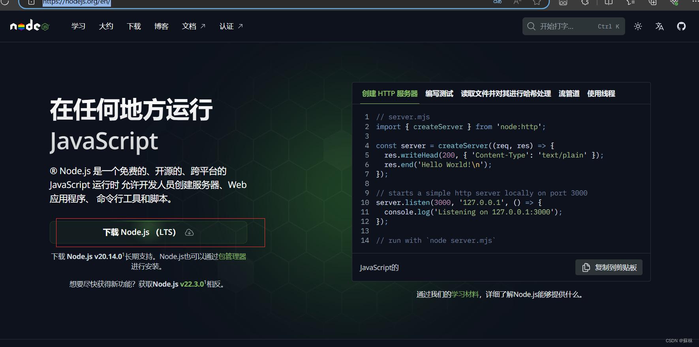Switch to 读取文件并对其进行哈希处理 tab
The width and height of the screenshot is (699, 347).
(x=506, y=94)
